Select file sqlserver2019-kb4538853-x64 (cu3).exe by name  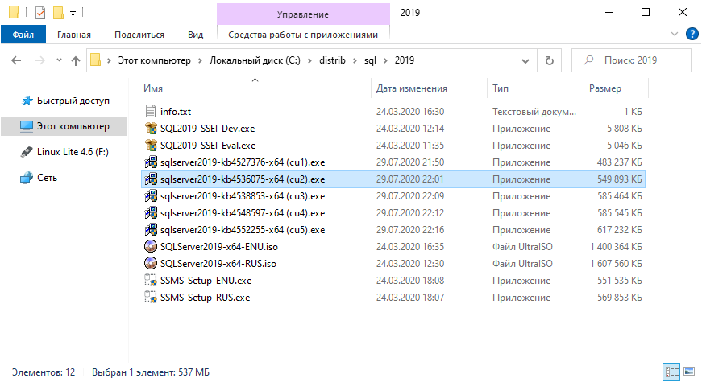(x=243, y=196)
